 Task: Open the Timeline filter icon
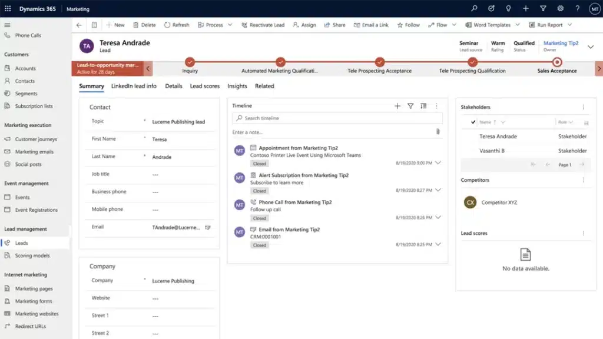[410, 106]
